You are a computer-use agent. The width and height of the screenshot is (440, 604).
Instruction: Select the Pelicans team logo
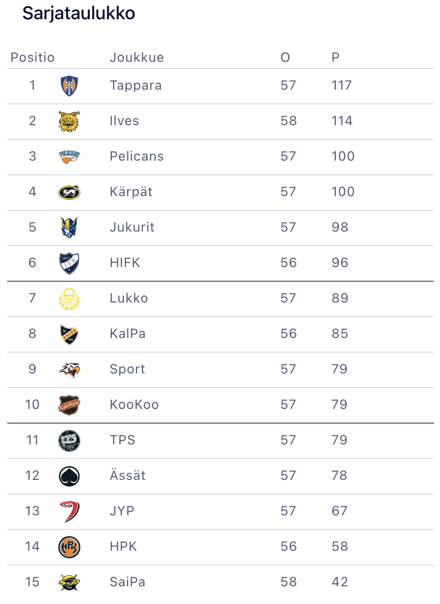point(69,157)
